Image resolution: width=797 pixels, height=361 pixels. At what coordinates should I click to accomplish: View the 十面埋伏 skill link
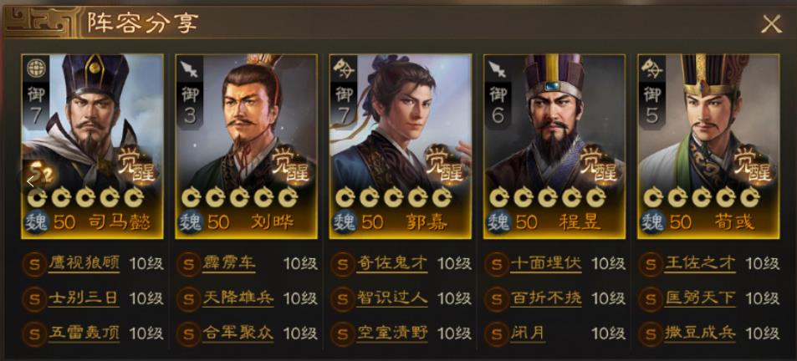point(545,263)
